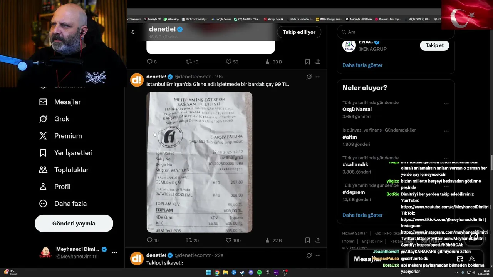The height and width of the screenshot is (277, 493).
Task: Open File Explorer from the taskbar
Action: (225, 272)
